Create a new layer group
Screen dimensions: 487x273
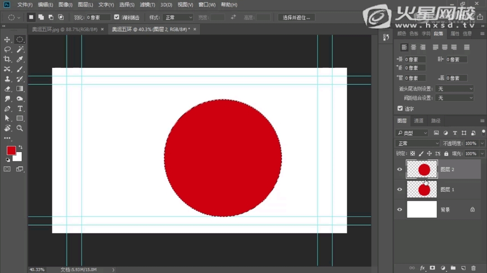click(x=453, y=268)
